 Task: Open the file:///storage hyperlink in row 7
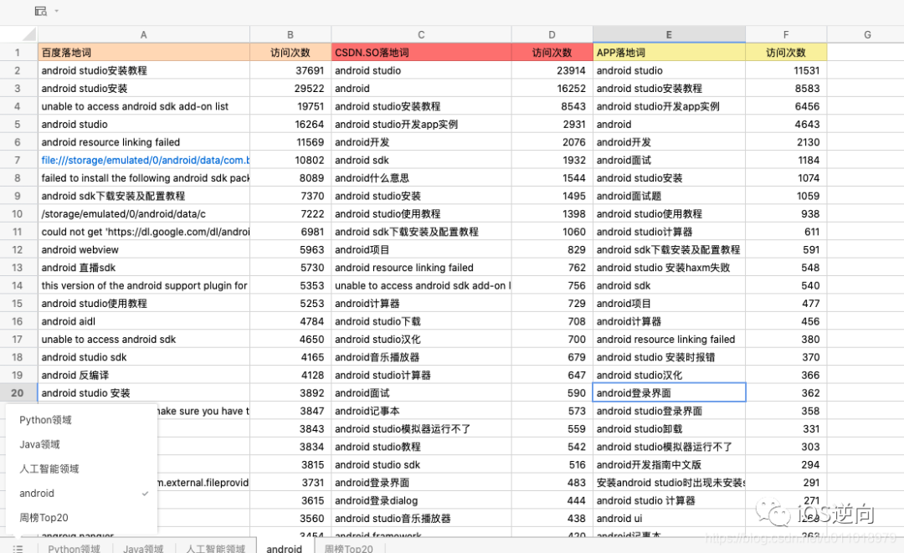click(x=143, y=160)
